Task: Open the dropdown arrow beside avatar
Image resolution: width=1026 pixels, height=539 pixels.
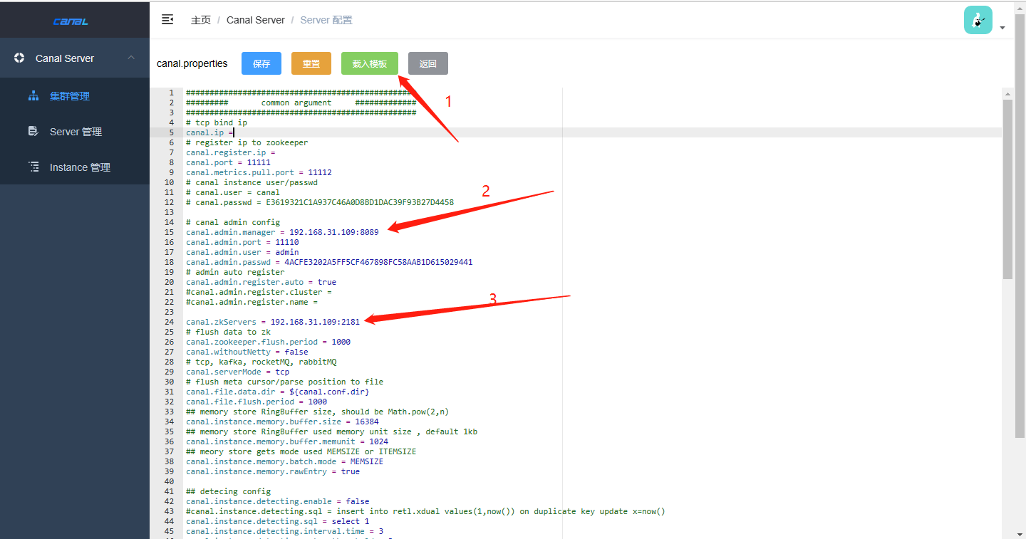Action: 1002,28
